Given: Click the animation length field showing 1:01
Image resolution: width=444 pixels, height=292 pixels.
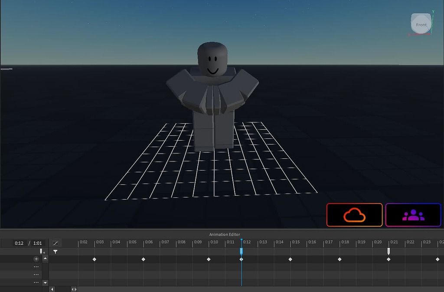Looking at the screenshot, I should (37, 243).
